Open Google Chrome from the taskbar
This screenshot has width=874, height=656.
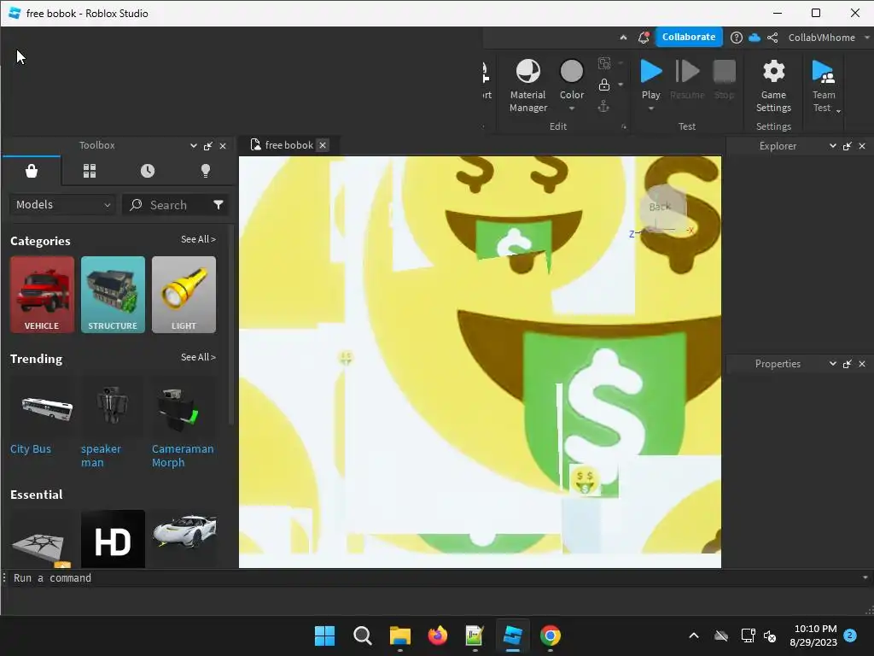551,635
